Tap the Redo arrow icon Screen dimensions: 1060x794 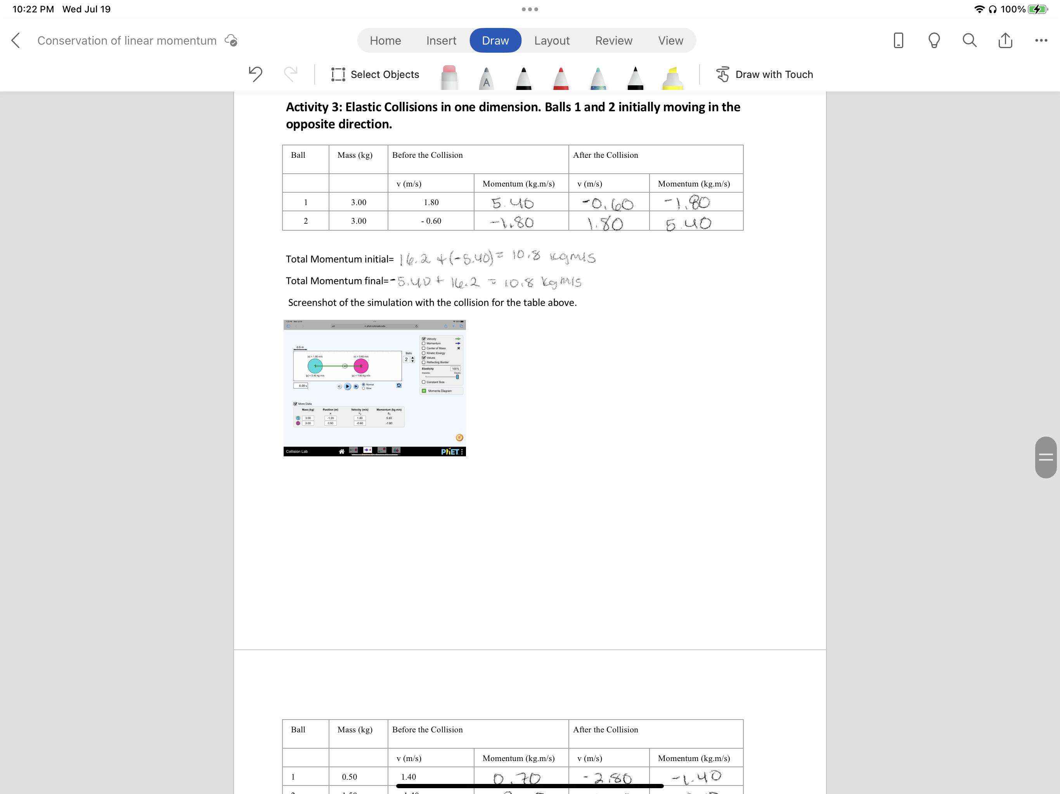[290, 74]
